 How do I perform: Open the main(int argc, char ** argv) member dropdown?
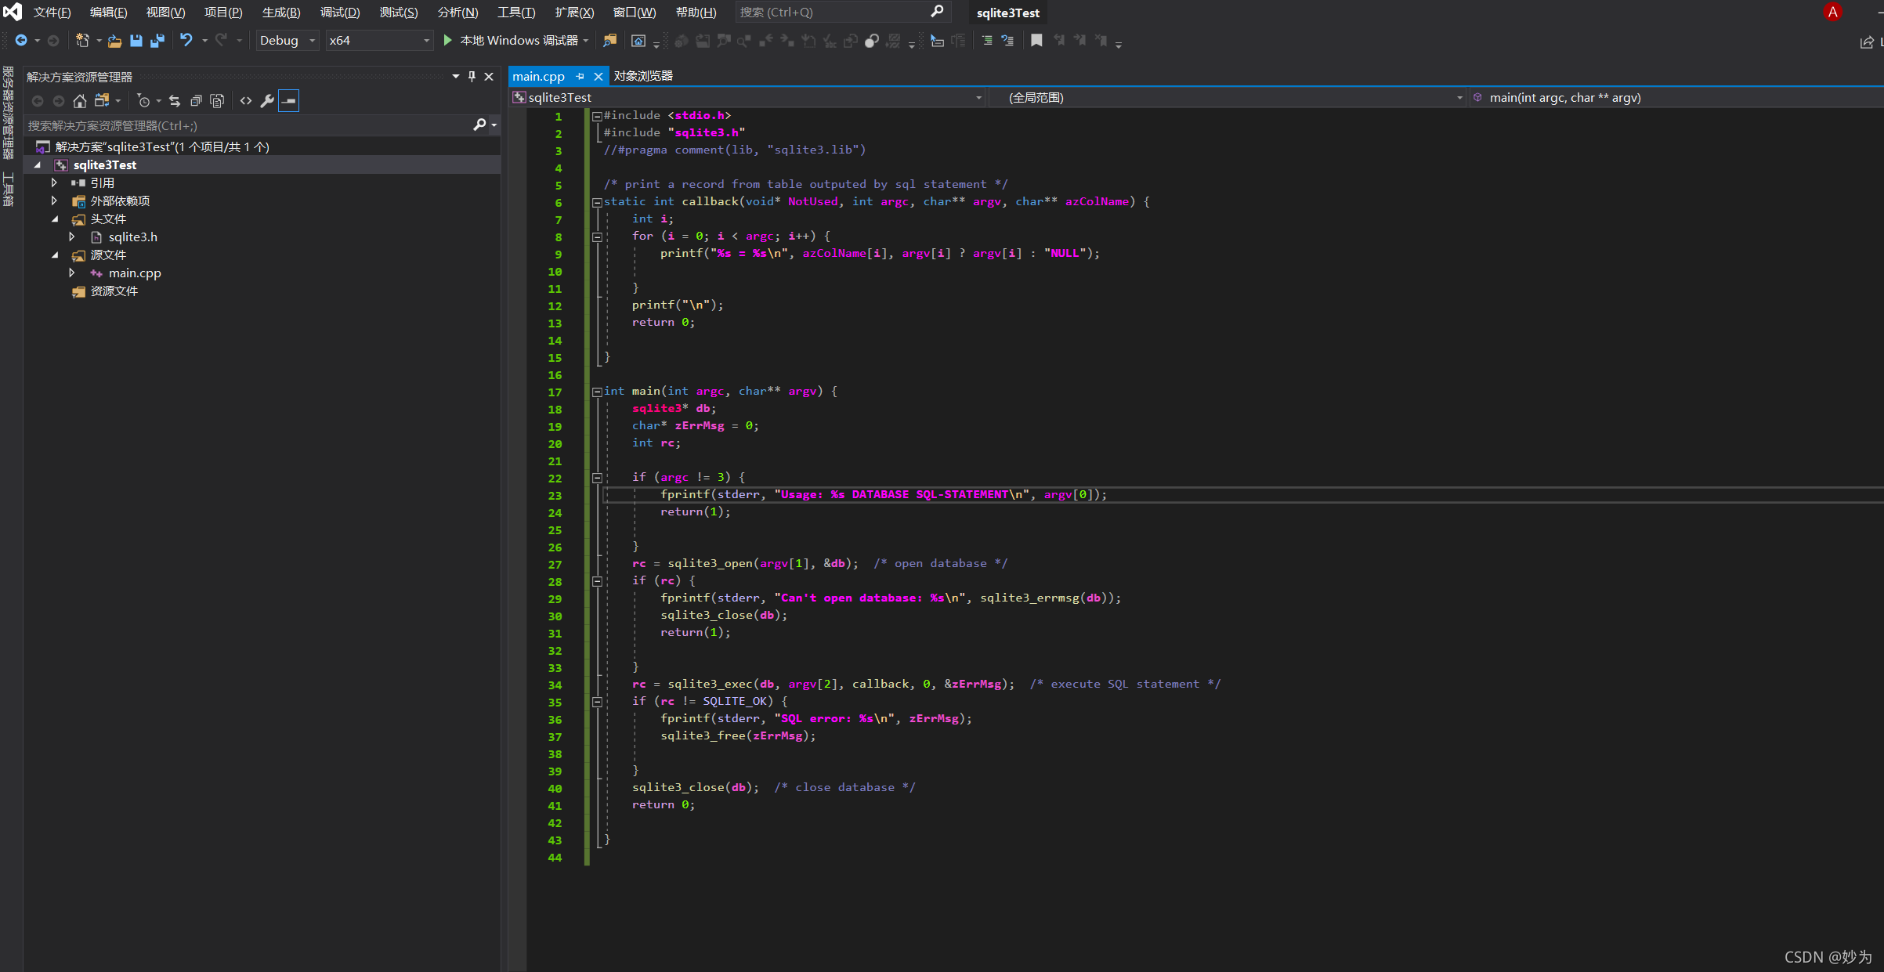(1676, 98)
